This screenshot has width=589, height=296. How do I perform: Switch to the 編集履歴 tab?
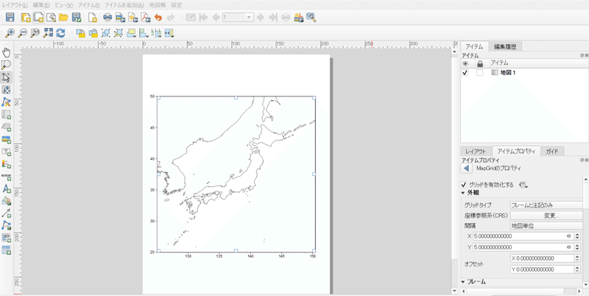505,46
